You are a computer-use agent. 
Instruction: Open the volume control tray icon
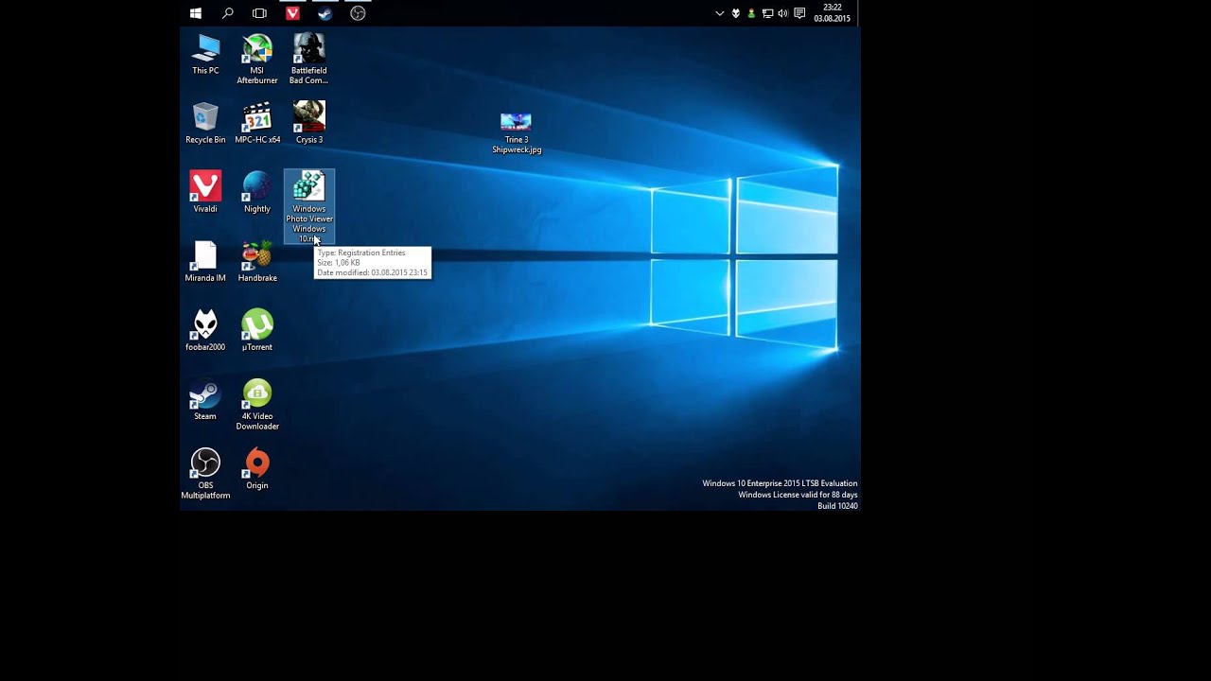(x=782, y=13)
